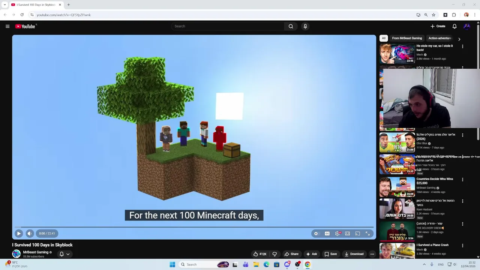Image resolution: width=480 pixels, height=270 pixels.
Task: Open Chrome profile avatar
Action: [466, 15]
